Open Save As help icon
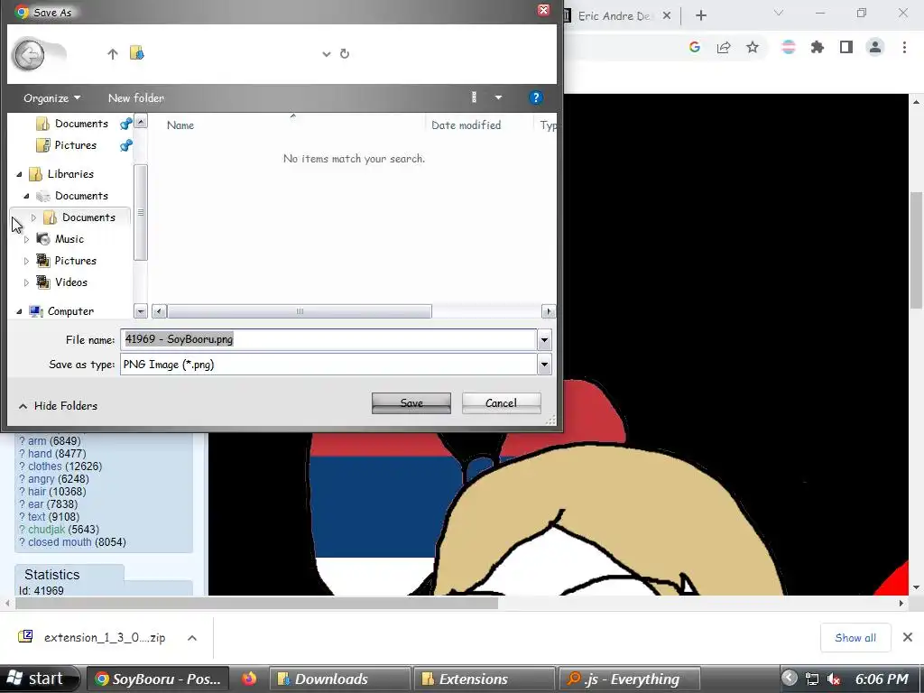Image resolution: width=924 pixels, height=693 pixels. click(x=535, y=97)
